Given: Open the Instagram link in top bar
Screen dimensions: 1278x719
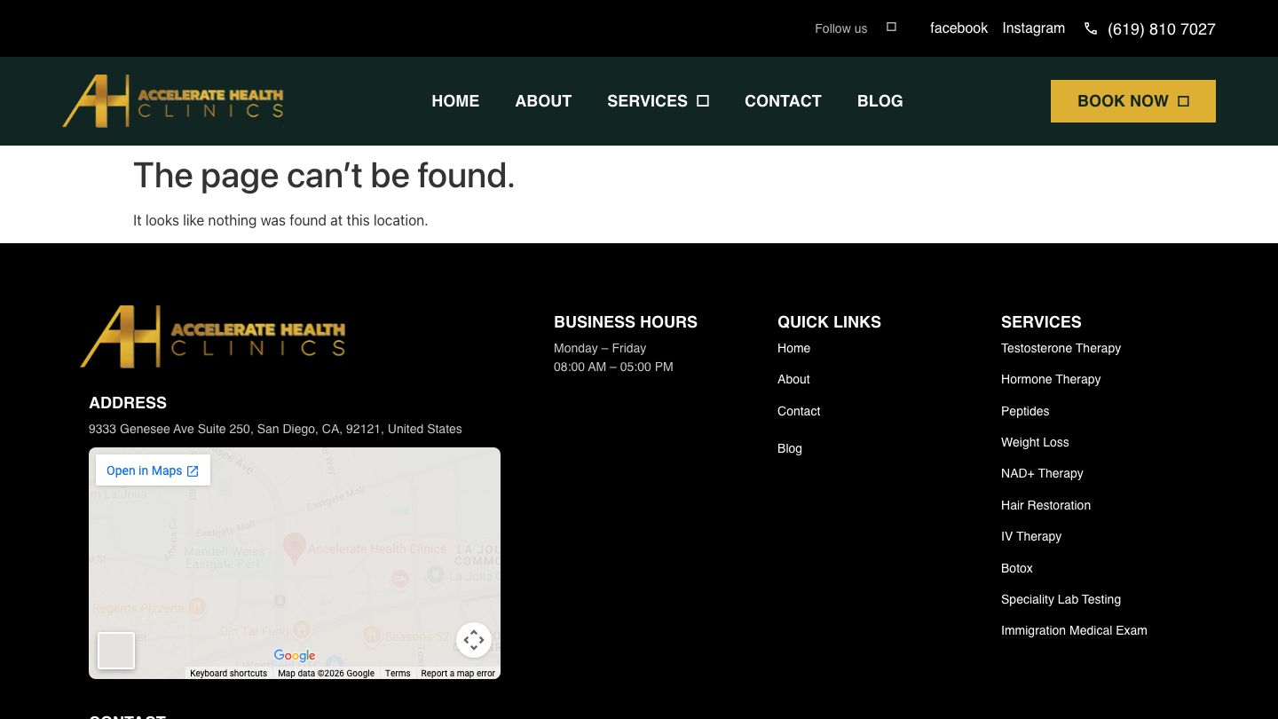Looking at the screenshot, I should [x=1033, y=28].
